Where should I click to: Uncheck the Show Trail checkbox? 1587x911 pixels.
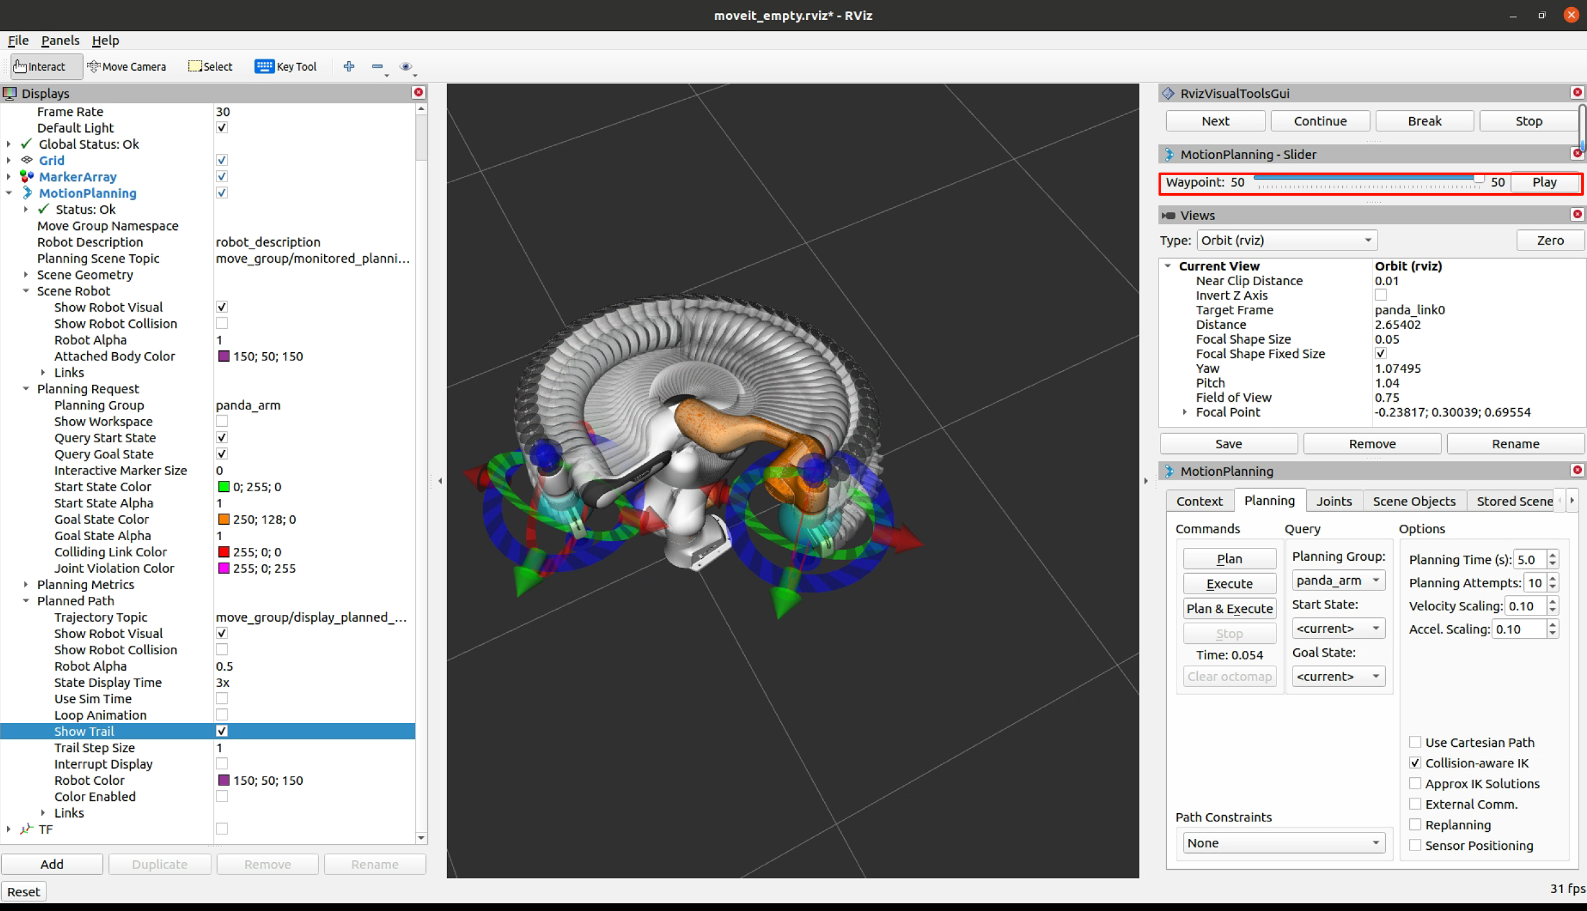[222, 731]
